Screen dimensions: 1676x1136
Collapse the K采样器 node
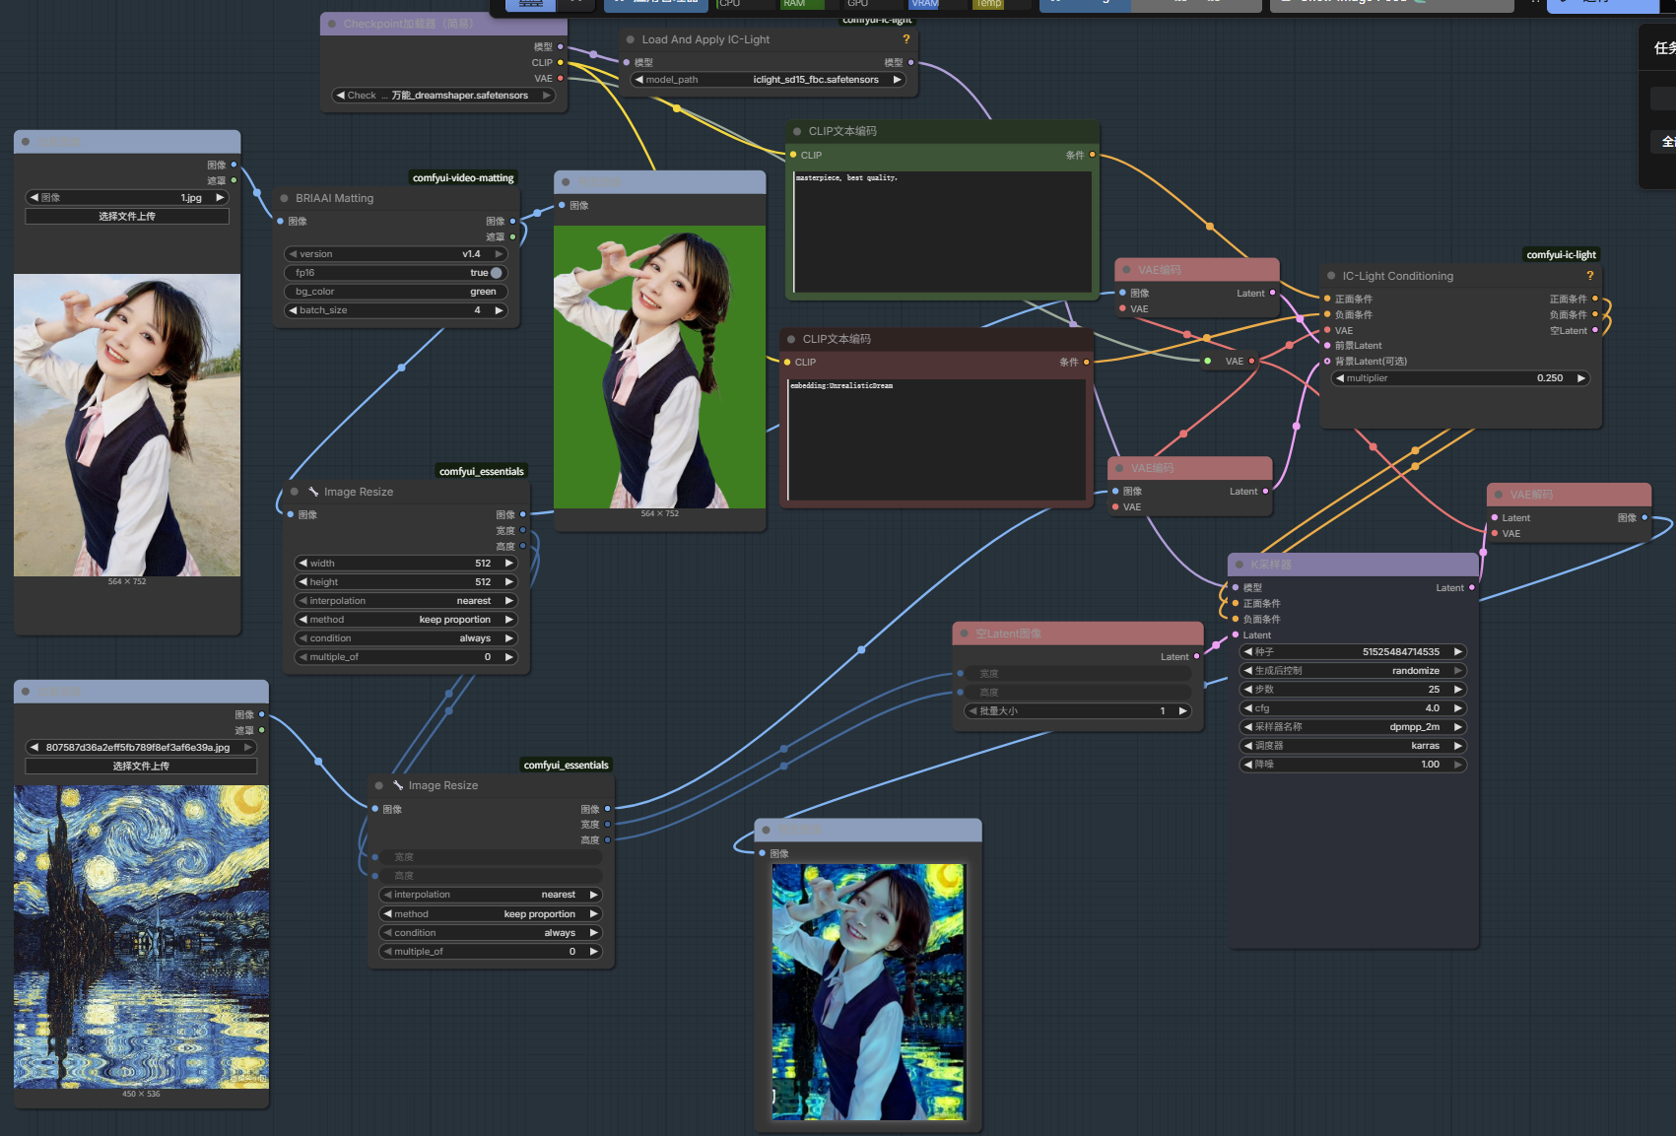1240,565
